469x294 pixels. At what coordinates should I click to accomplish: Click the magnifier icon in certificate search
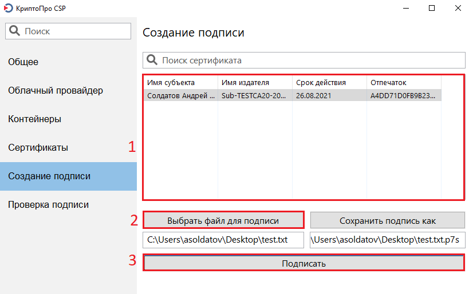(152, 60)
